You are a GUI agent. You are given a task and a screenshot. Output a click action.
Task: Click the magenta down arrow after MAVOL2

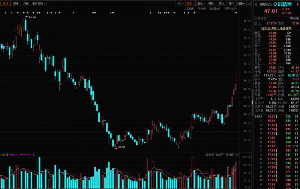(x=33, y=154)
